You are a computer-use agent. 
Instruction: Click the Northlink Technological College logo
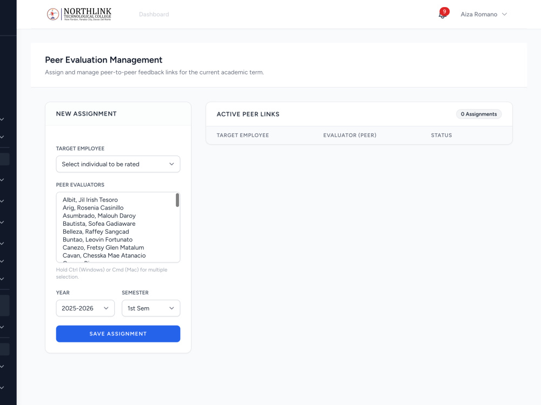click(x=79, y=14)
